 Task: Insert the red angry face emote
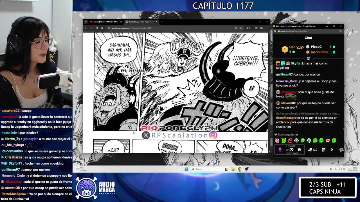coord(290,140)
